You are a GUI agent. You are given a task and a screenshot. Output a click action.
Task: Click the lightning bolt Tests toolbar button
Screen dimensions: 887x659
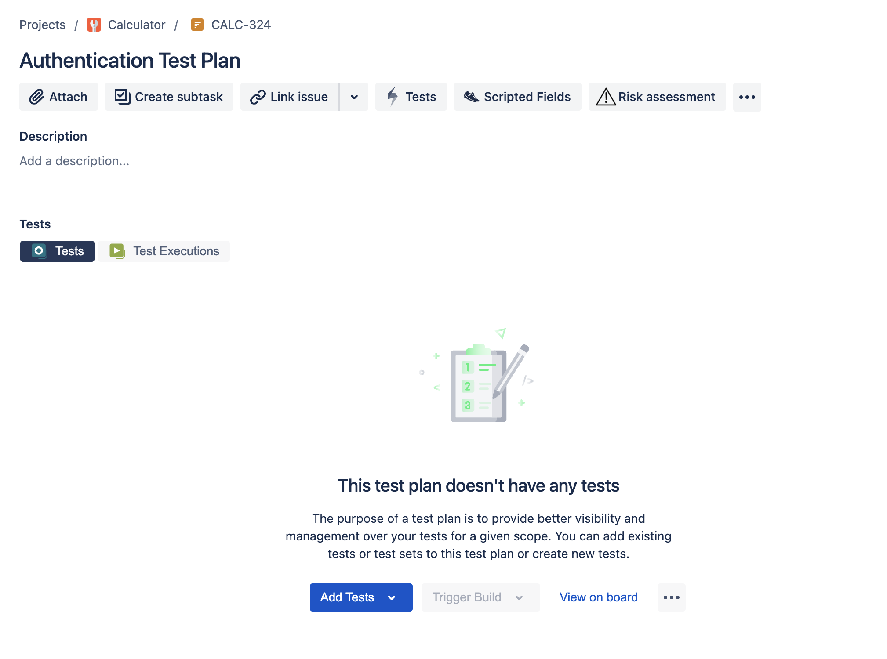411,97
